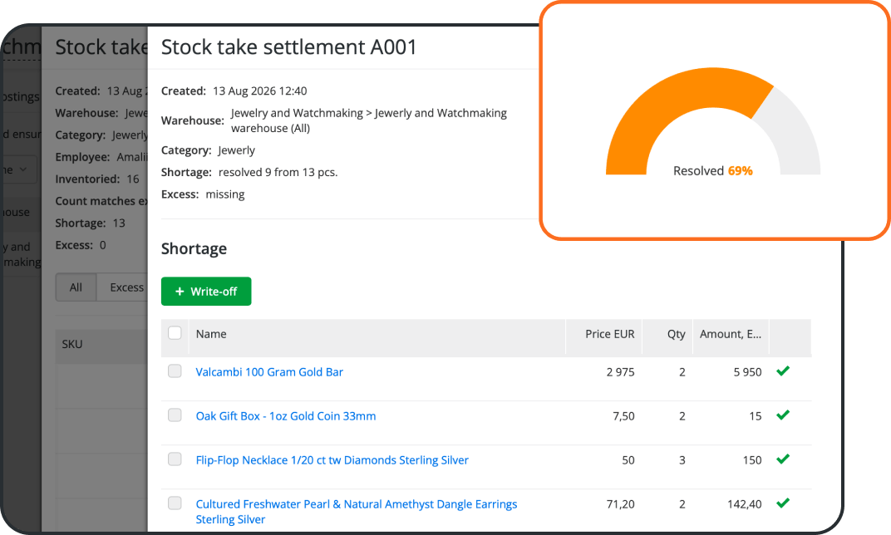Click Inventoried: 16 in background panel
Image resolution: width=891 pixels, height=535 pixels.
coord(97,179)
